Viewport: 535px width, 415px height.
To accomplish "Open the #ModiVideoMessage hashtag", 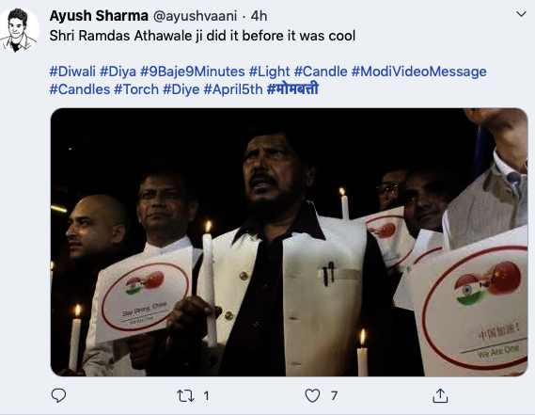I will click(418, 72).
